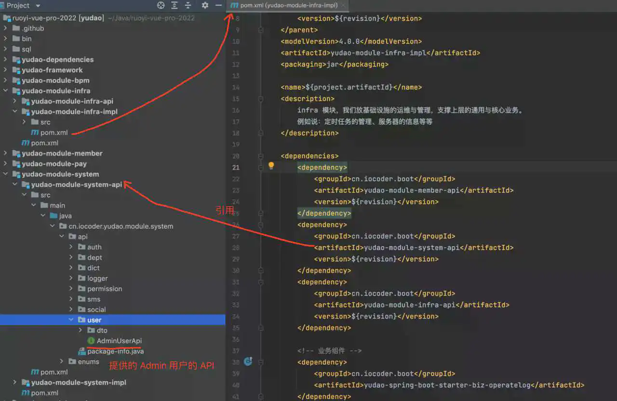This screenshot has width=617, height=401.
Task: Hide the Project panel with the minus icon
Action: click(218, 5)
